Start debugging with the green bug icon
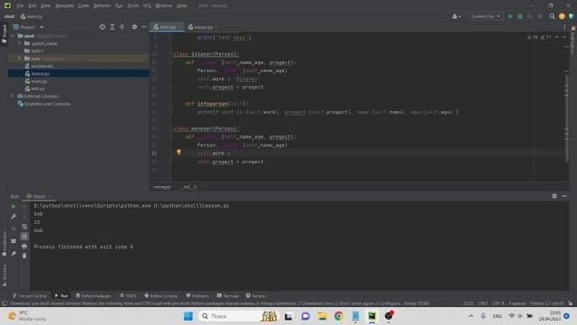The height and width of the screenshot is (325, 577). pyautogui.click(x=520, y=16)
